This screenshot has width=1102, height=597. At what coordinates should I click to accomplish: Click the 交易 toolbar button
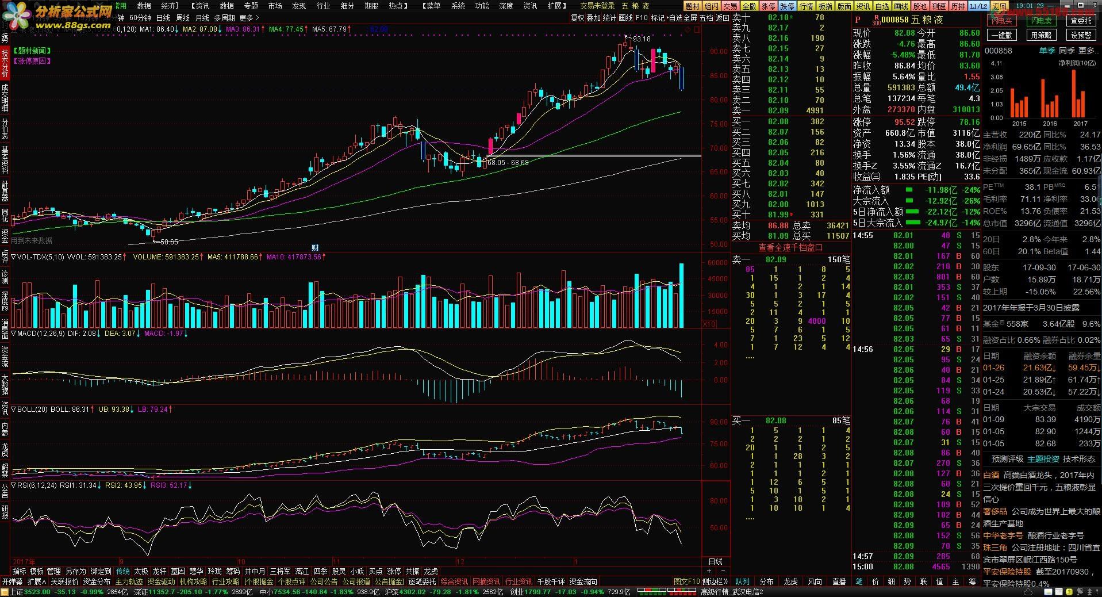[730, 6]
